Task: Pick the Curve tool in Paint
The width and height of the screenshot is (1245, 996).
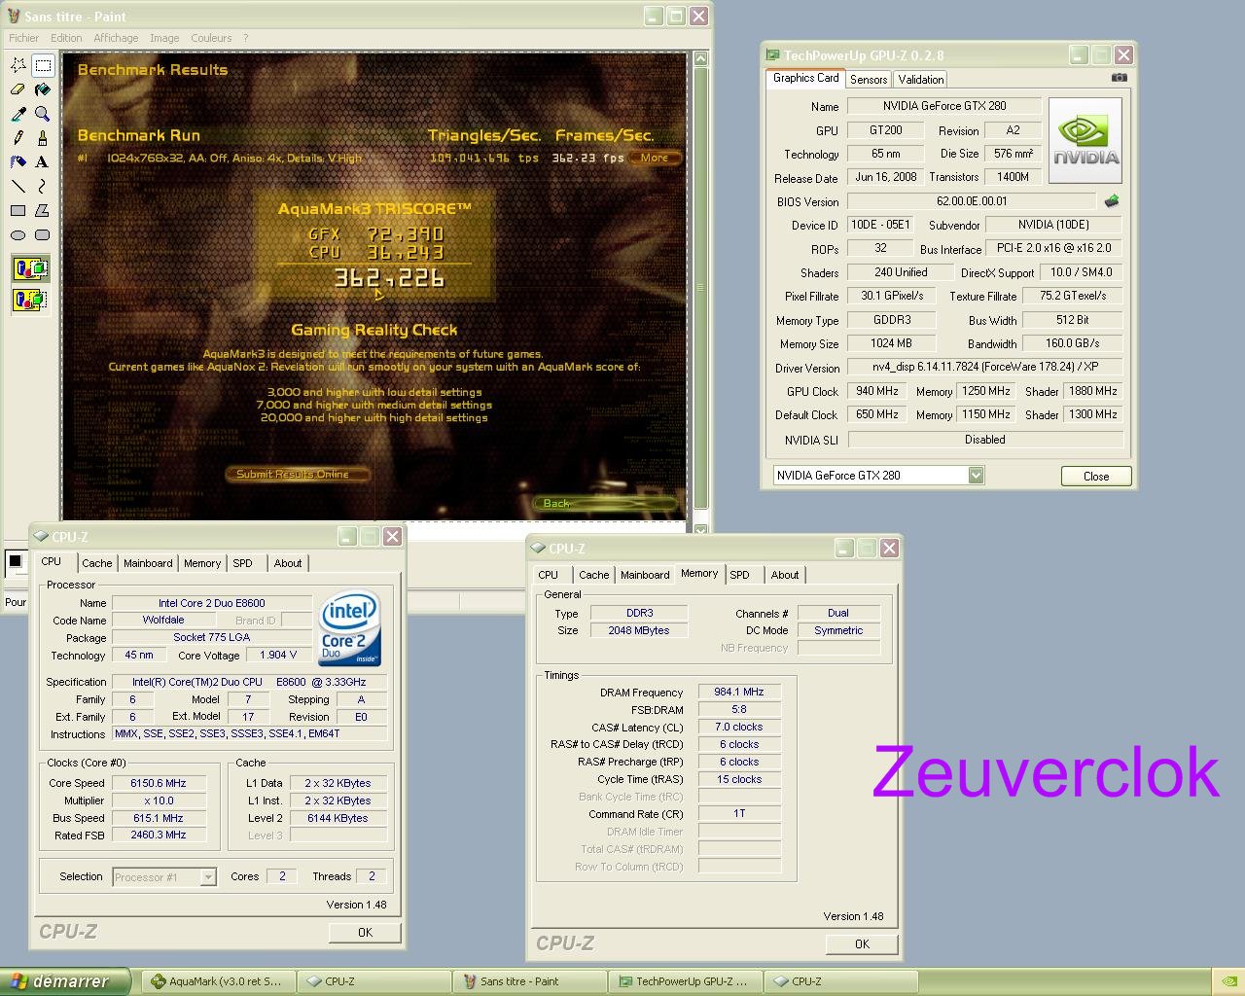Action: click(x=42, y=186)
